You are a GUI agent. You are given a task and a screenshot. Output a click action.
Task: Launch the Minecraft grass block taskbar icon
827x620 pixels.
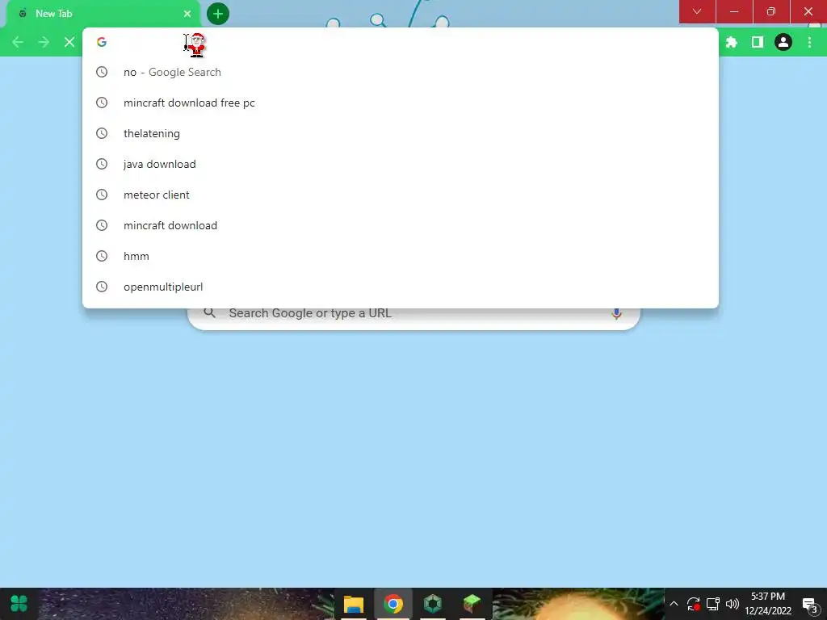click(x=472, y=604)
